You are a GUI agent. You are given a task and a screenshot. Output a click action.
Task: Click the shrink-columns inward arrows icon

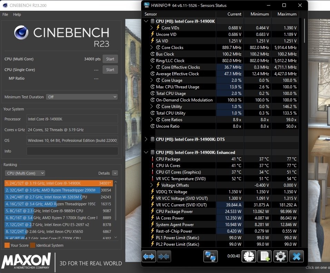(x=164, y=256)
